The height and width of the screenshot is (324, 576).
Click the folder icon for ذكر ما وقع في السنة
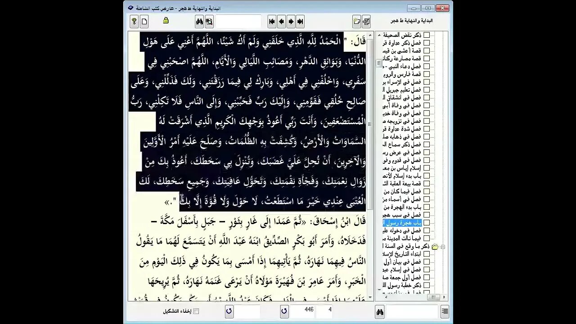coord(435,247)
